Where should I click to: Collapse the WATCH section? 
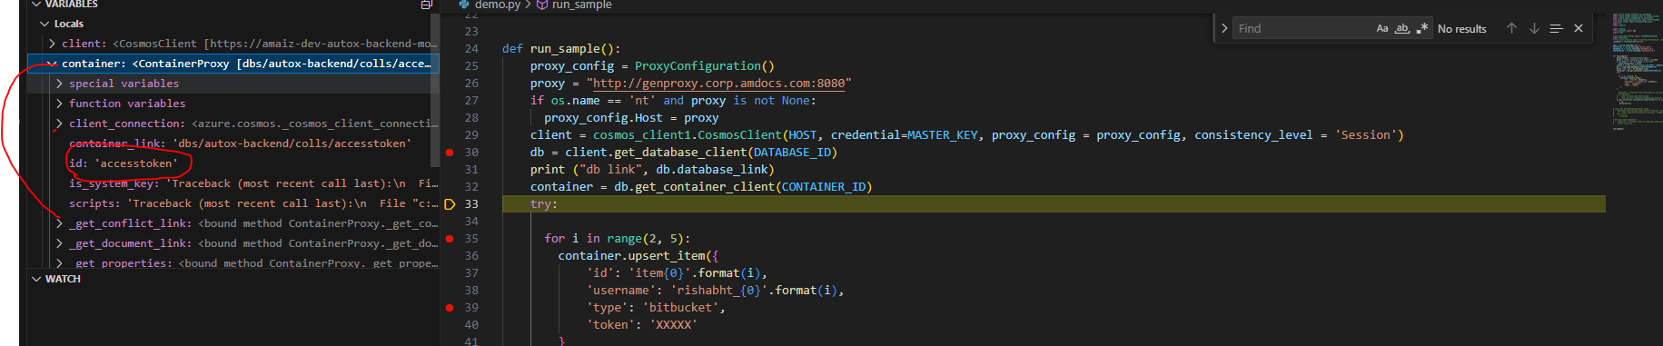pyautogui.click(x=36, y=279)
